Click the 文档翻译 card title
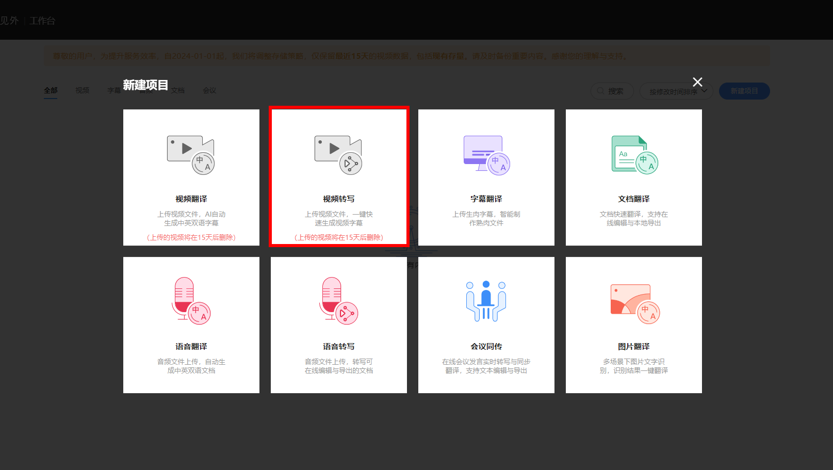This screenshot has width=833, height=470. (x=634, y=199)
